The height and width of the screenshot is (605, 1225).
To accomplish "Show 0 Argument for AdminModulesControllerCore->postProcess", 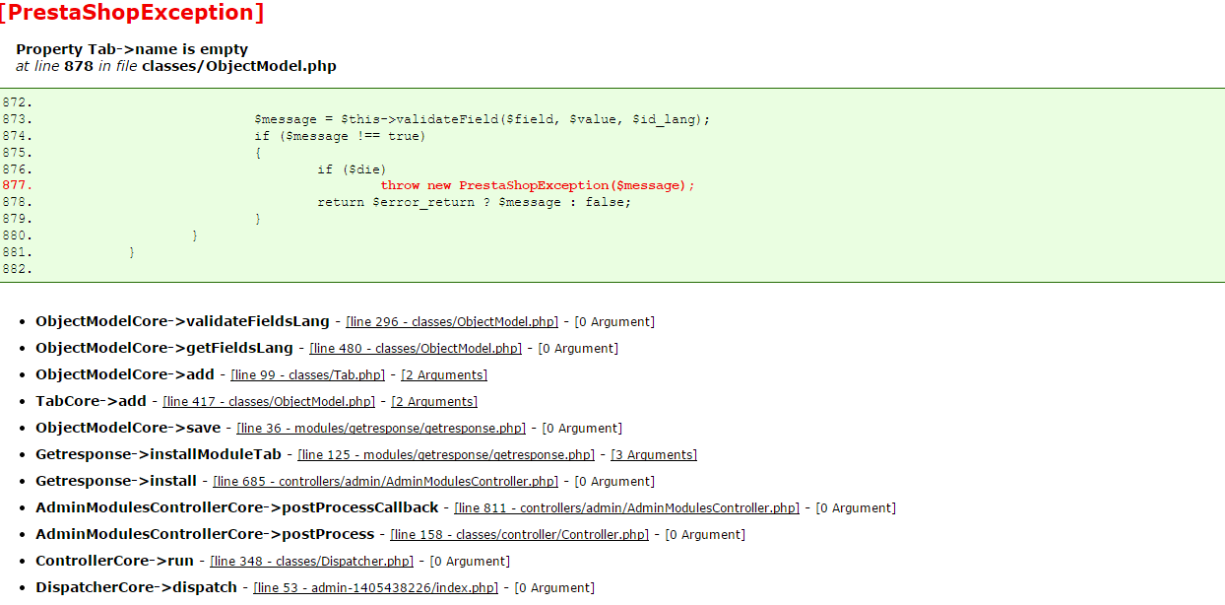I will [705, 535].
